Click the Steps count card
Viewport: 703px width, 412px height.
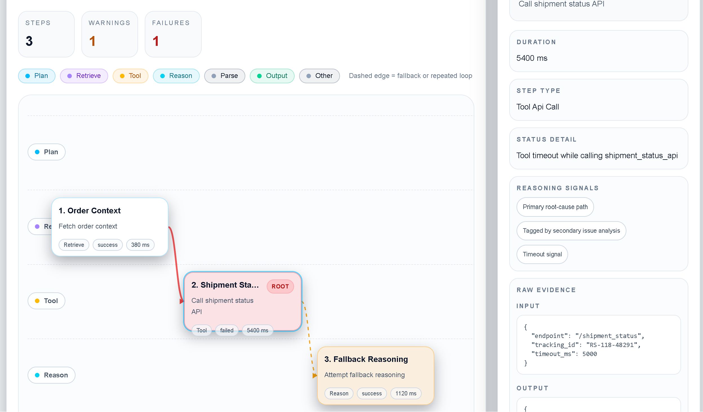tap(46, 34)
